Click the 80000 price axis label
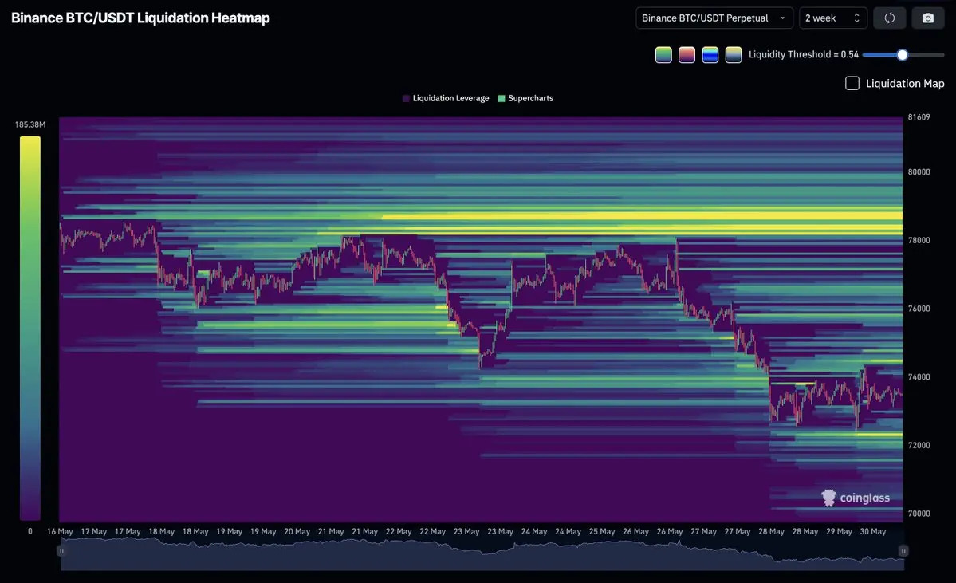 [x=919, y=172]
